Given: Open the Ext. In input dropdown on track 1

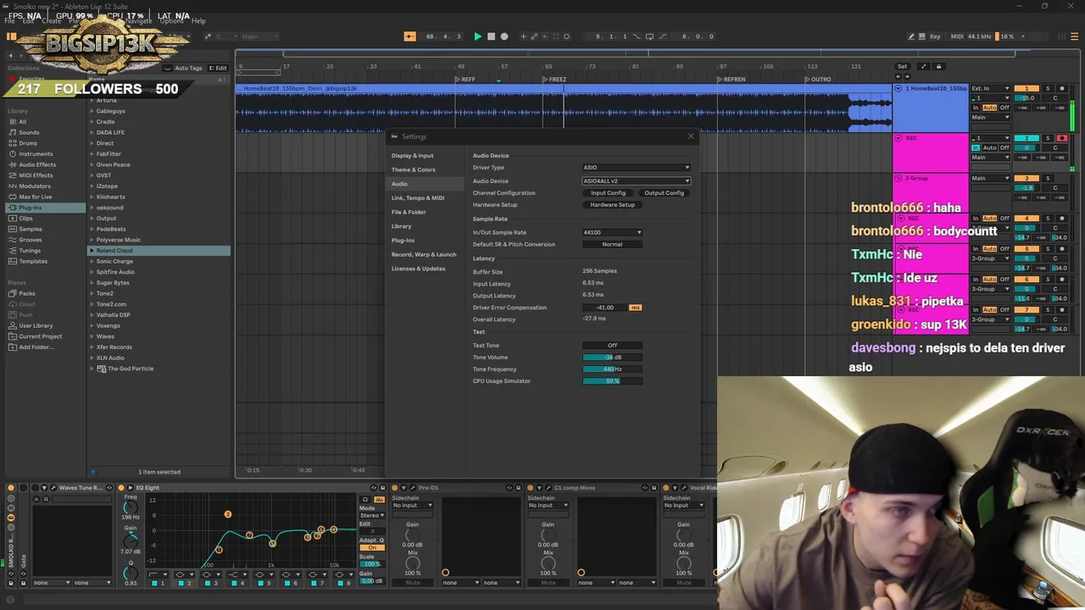Looking at the screenshot, I should [x=990, y=89].
